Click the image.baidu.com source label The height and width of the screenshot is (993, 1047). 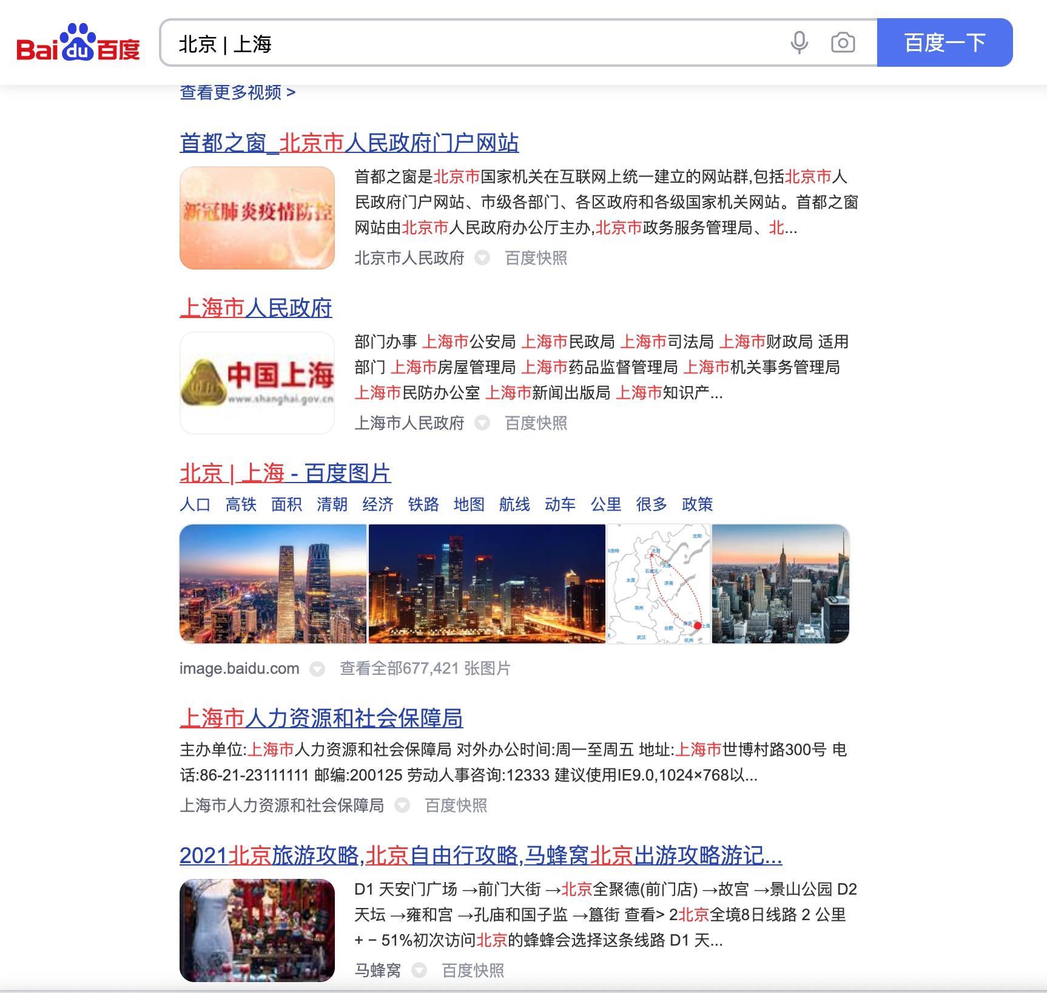pyautogui.click(x=239, y=668)
